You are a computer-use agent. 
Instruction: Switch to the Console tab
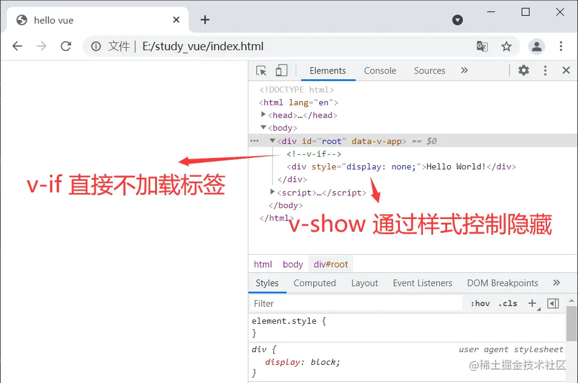click(x=379, y=70)
